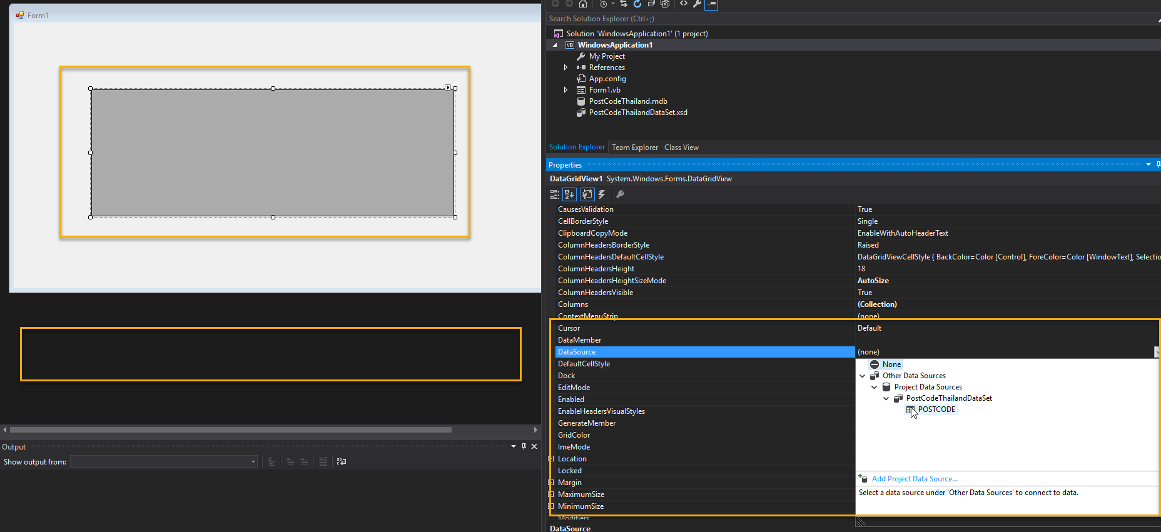
Task: Expand the References node
Action: coord(565,68)
